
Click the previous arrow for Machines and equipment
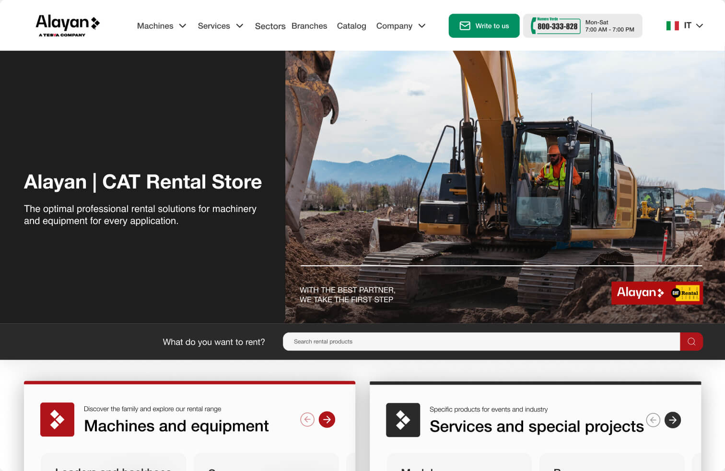307,420
